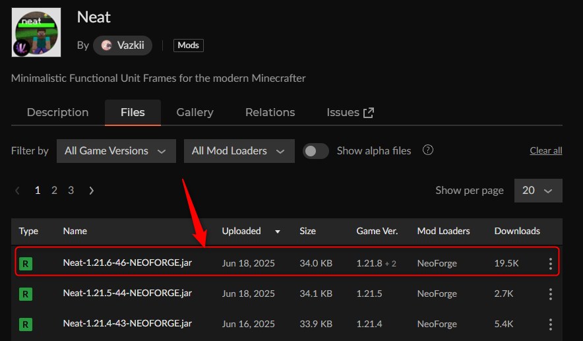The width and height of the screenshot is (583, 341).
Task: Enable the Show alpha files toggle
Action: (316, 151)
